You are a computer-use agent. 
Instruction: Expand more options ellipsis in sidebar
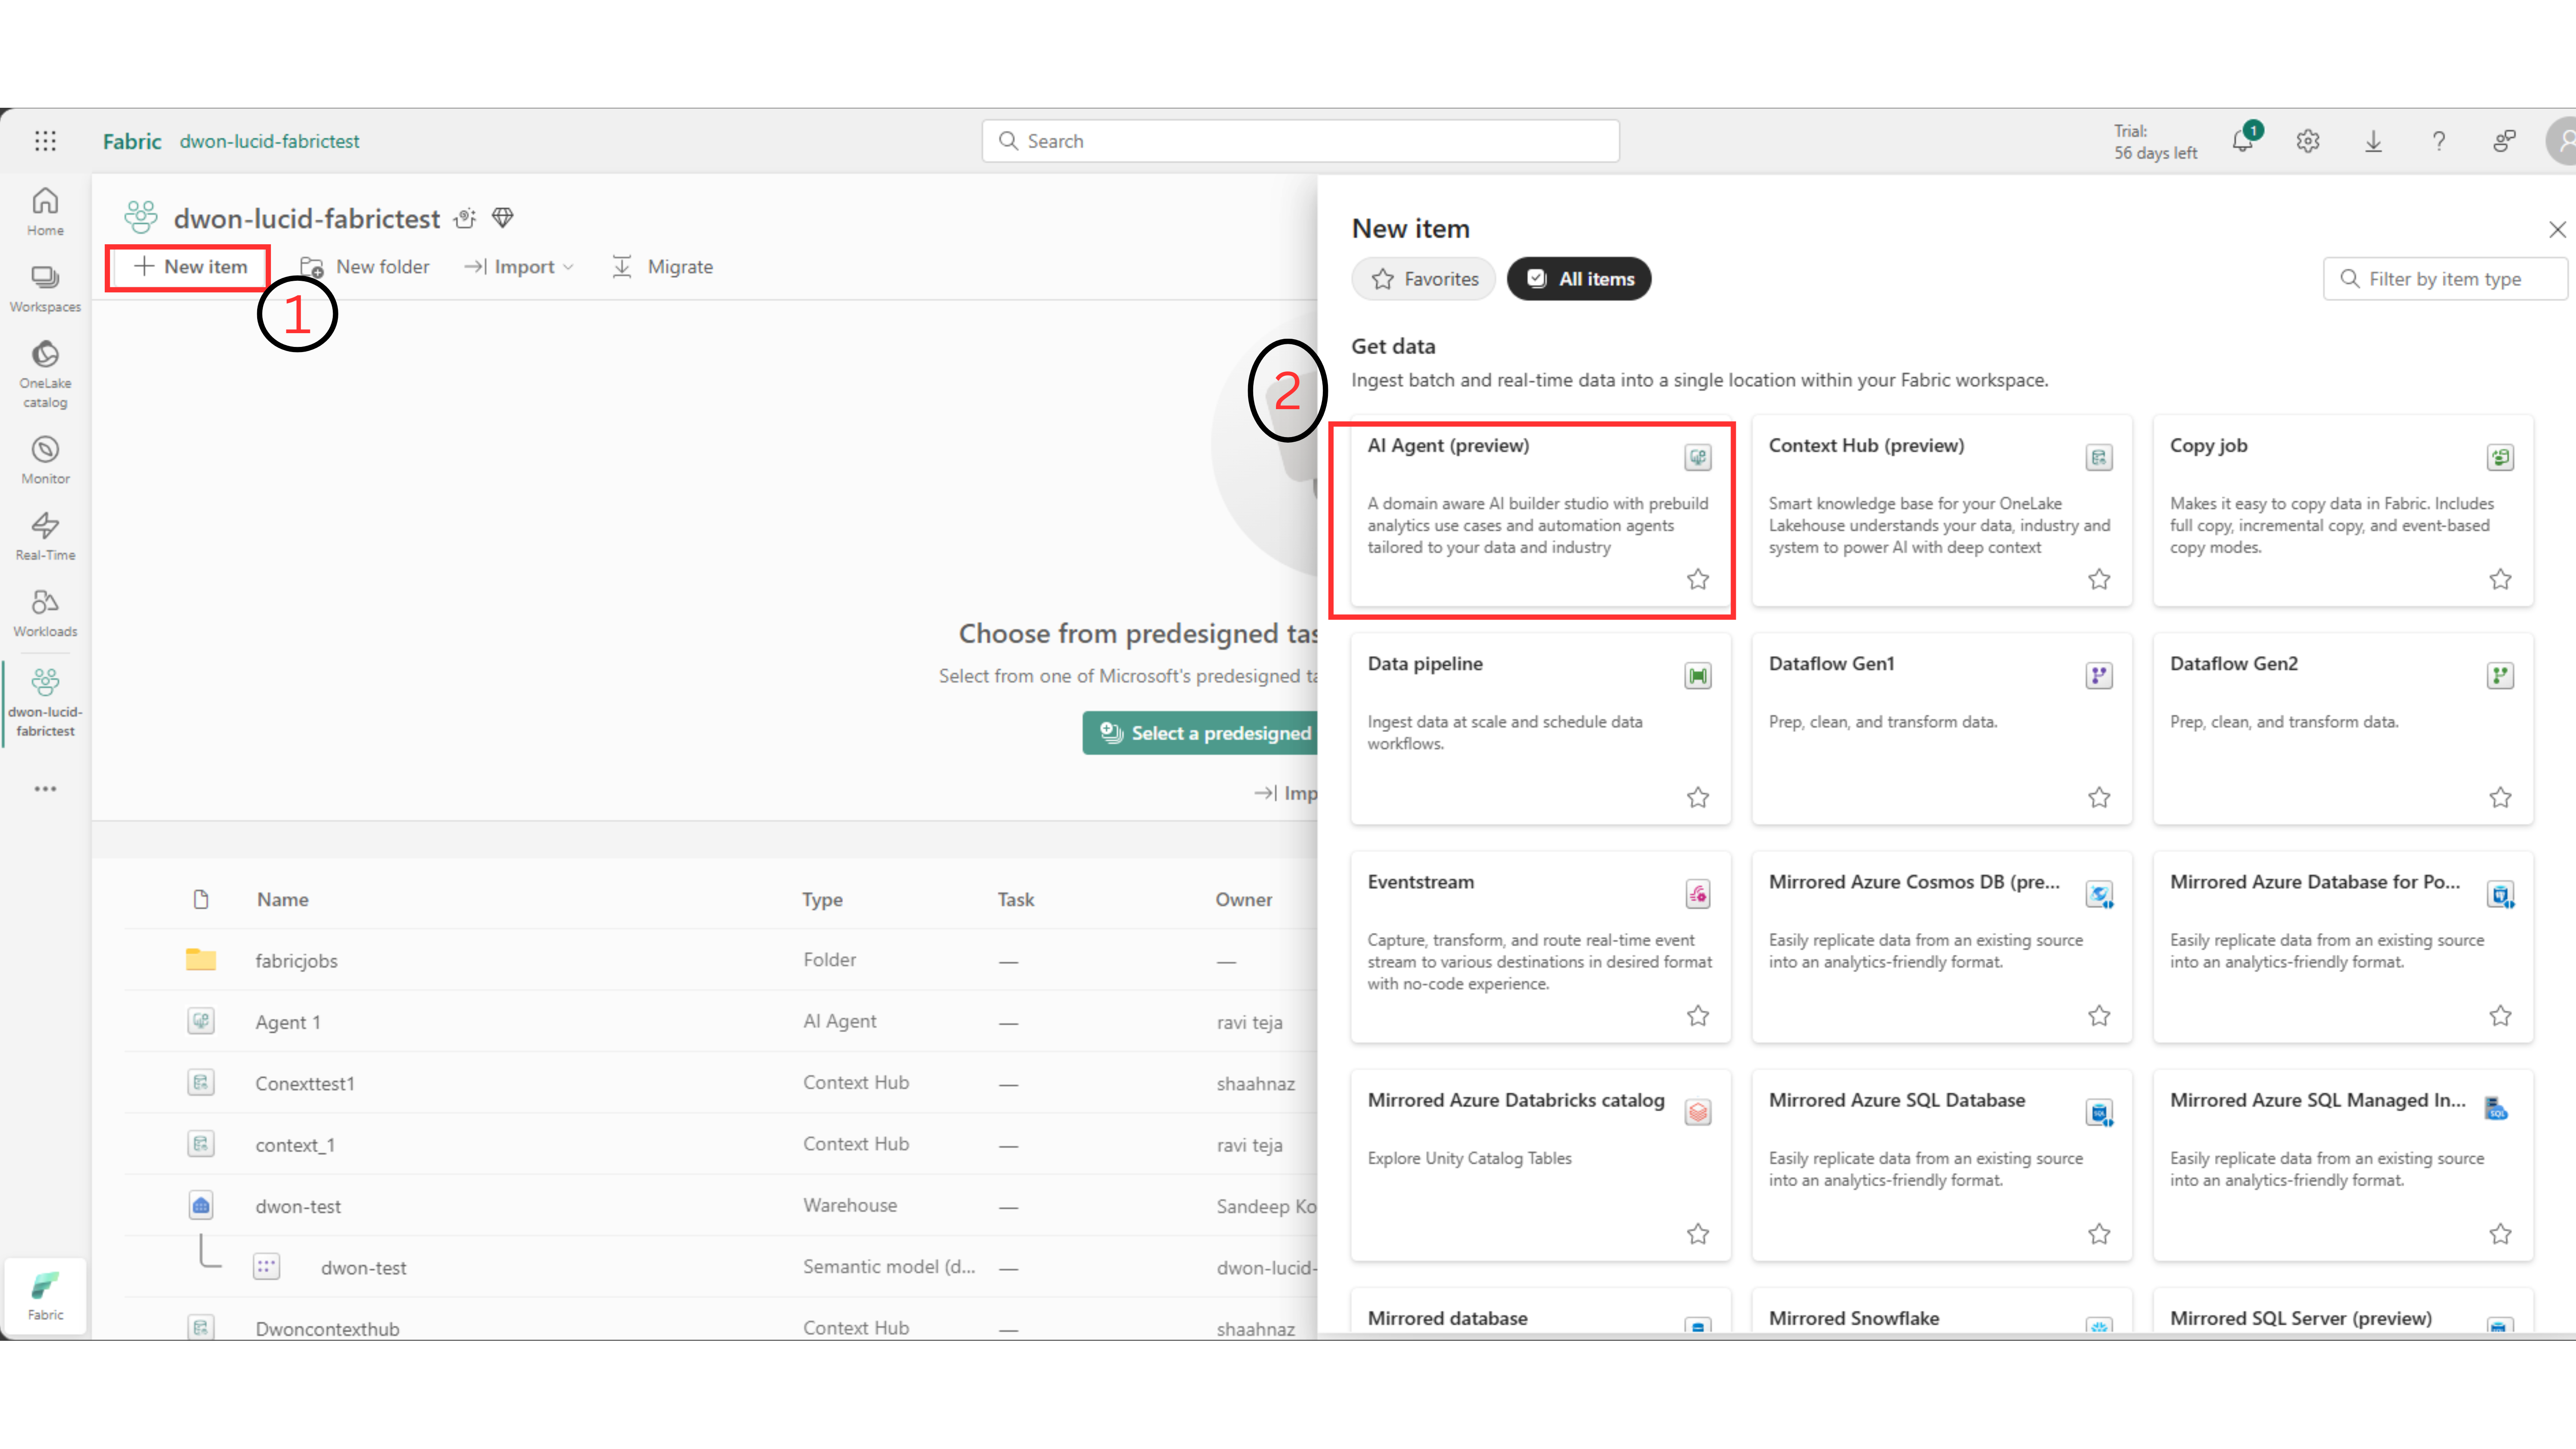click(45, 789)
